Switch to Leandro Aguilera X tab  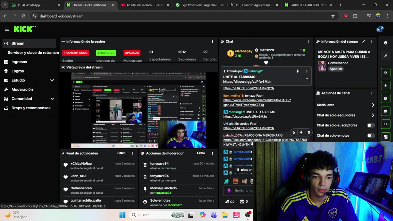click(x=254, y=5)
